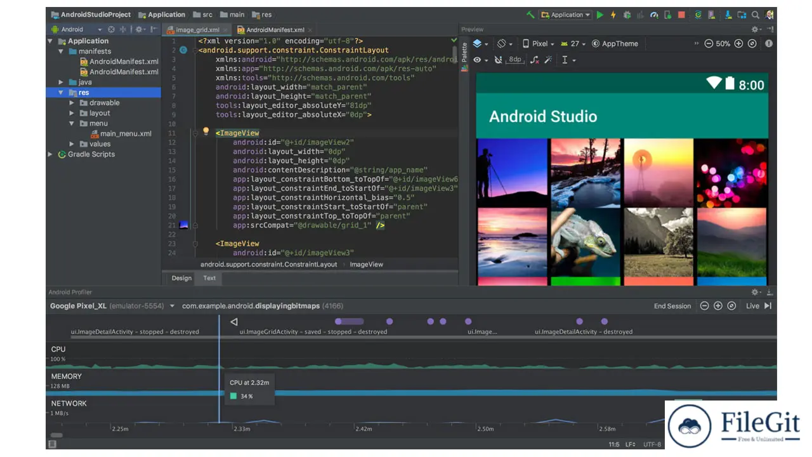Open the SDK Manager download icon
812x457 pixels.
[728, 15]
